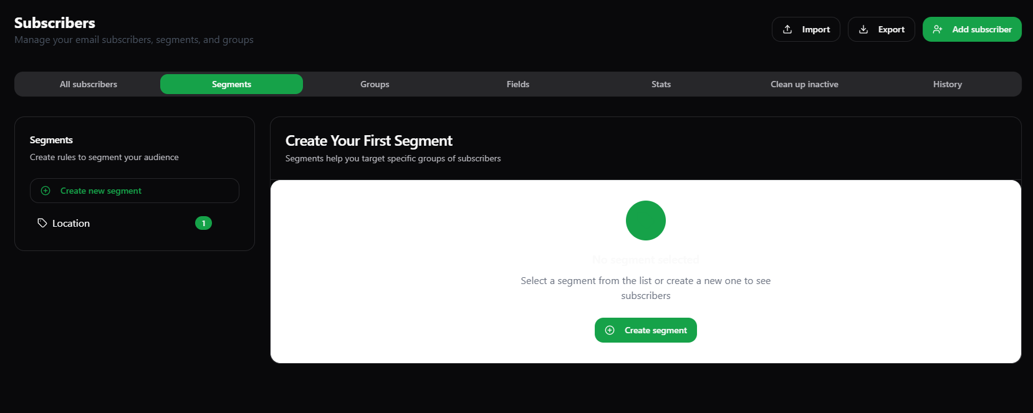Click the tag icon beside Location segment
Screen dimensions: 1033x413
click(42, 222)
